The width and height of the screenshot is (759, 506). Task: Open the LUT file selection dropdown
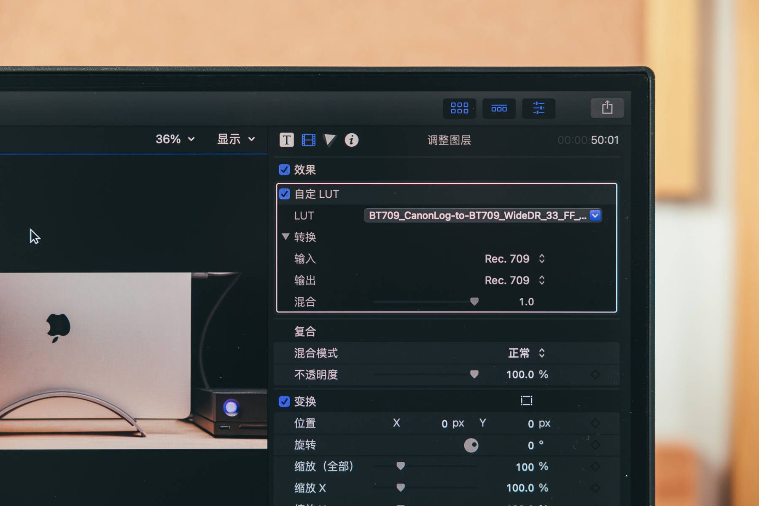pos(483,215)
